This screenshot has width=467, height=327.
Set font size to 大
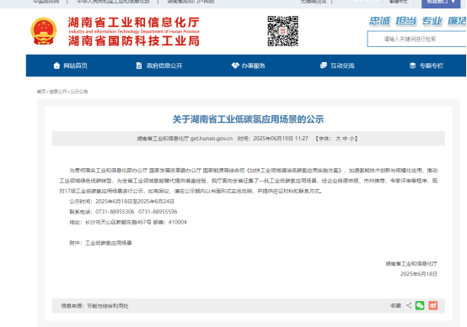click(x=338, y=139)
